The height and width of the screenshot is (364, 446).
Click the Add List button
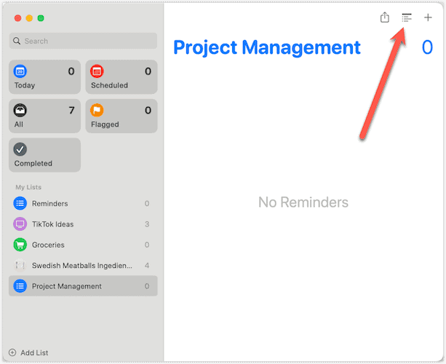29,352
